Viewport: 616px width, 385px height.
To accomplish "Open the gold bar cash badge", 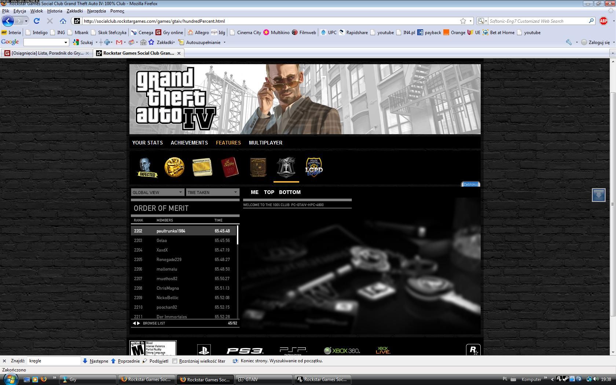I will (x=202, y=167).
